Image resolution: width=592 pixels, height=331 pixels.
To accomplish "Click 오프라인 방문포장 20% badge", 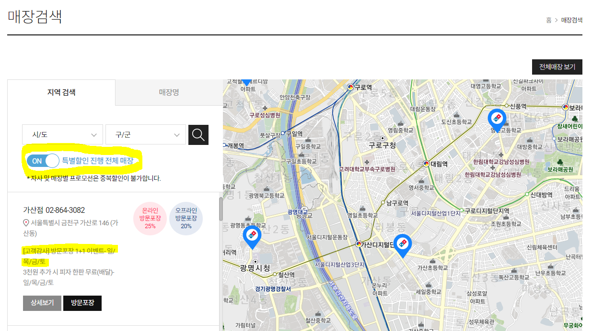I will [x=186, y=218].
